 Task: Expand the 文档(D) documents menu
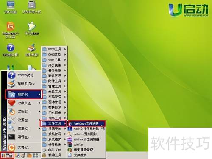point(24,112)
